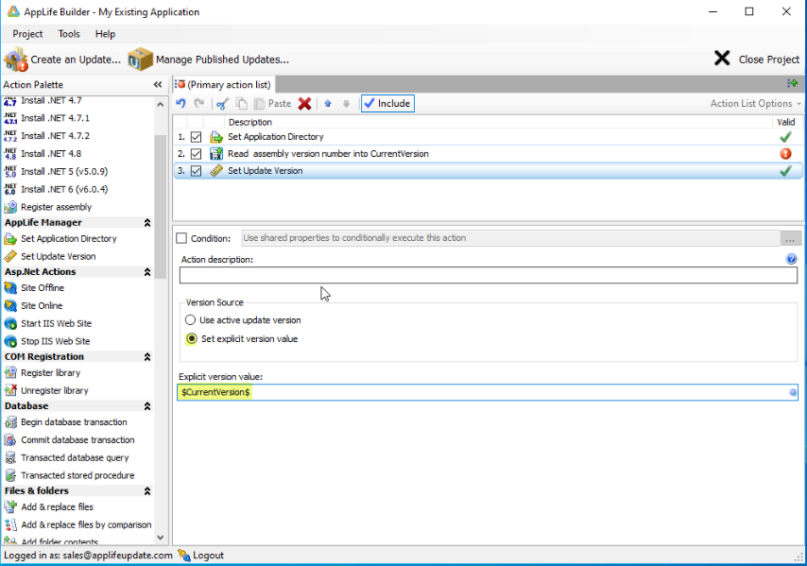Open the Project menu
This screenshot has width=807, height=566.
pyautogui.click(x=27, y=34)
